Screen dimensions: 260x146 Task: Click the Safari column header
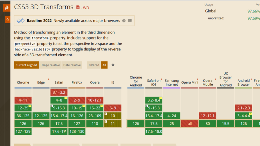[59, 82]
